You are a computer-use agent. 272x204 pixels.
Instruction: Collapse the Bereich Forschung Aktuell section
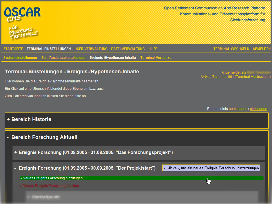42,138
